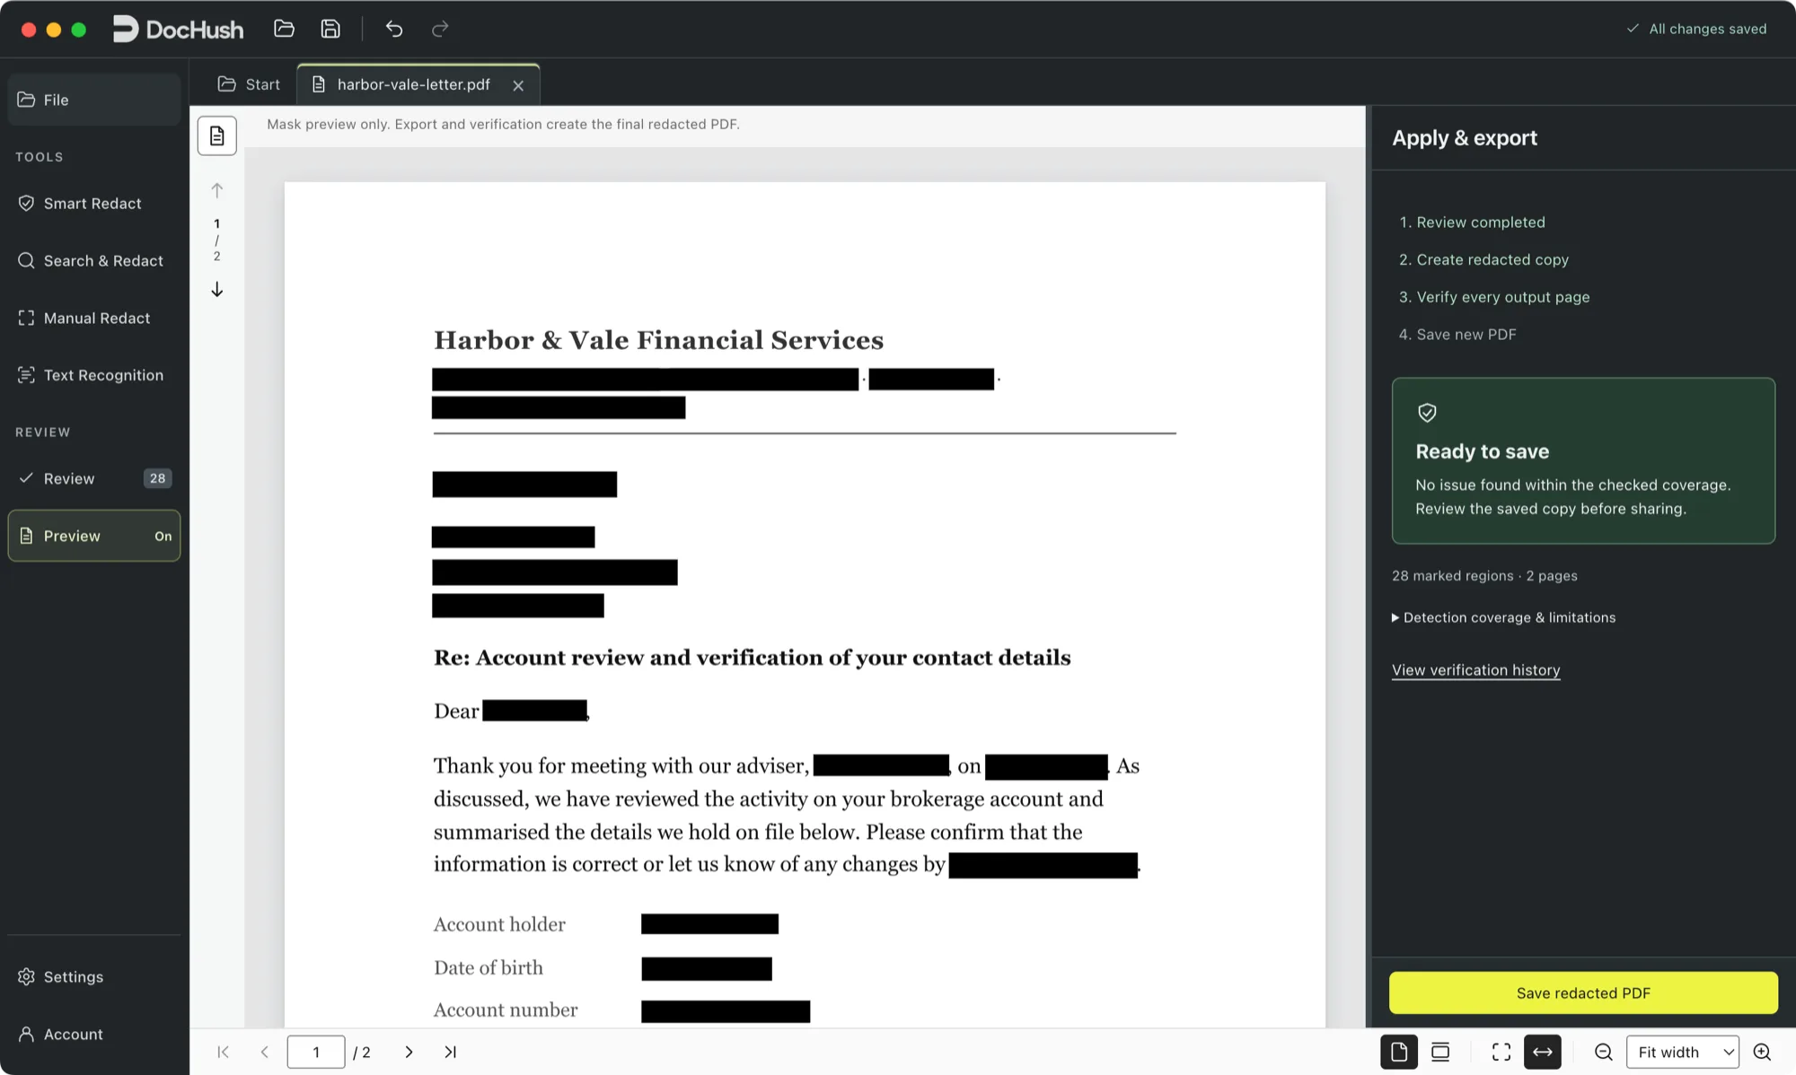1796x1075 pixels.
Task: Open the page thumbnails panel icon
Action: click(216, 135)
